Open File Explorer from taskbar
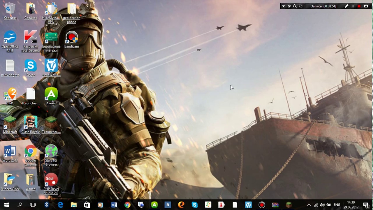The height and width of the screenshot is (210, 373). pos(74,205)
